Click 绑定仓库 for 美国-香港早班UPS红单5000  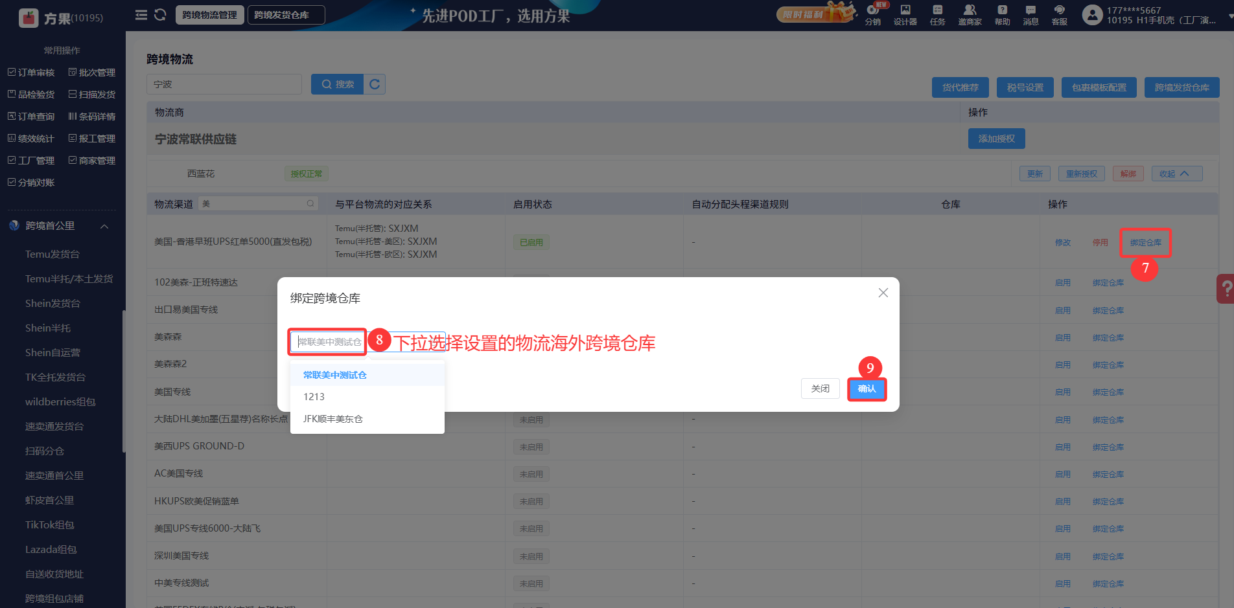tap(1146, 242)
